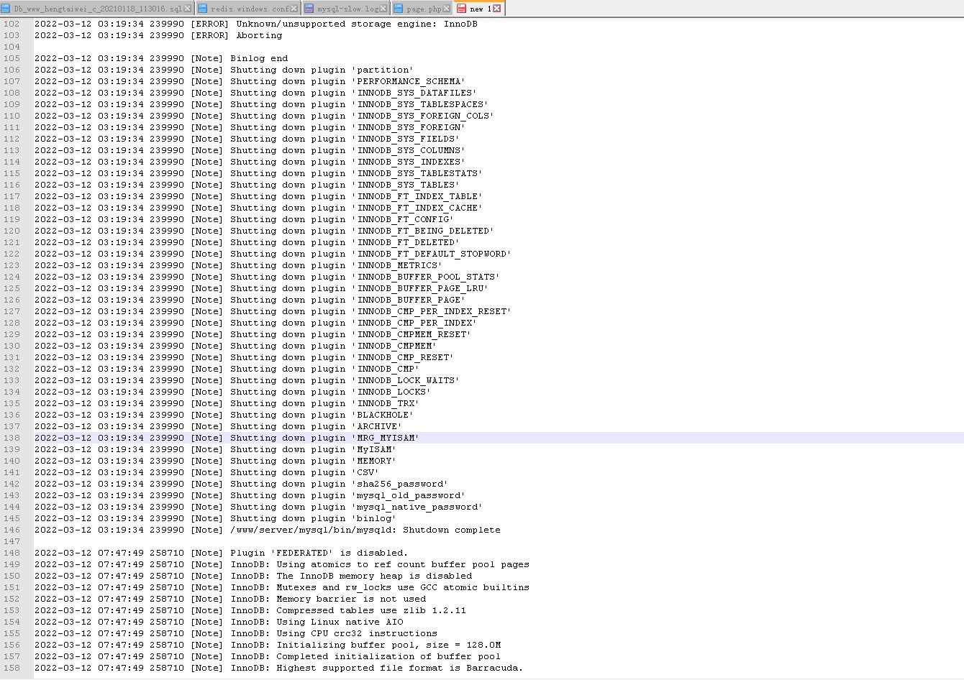This screenshot has height=680, width=964.
Task: Click plugin name 'INNODB_CMP_PER_INDEX_RESET'
Action: coord(432,311)
